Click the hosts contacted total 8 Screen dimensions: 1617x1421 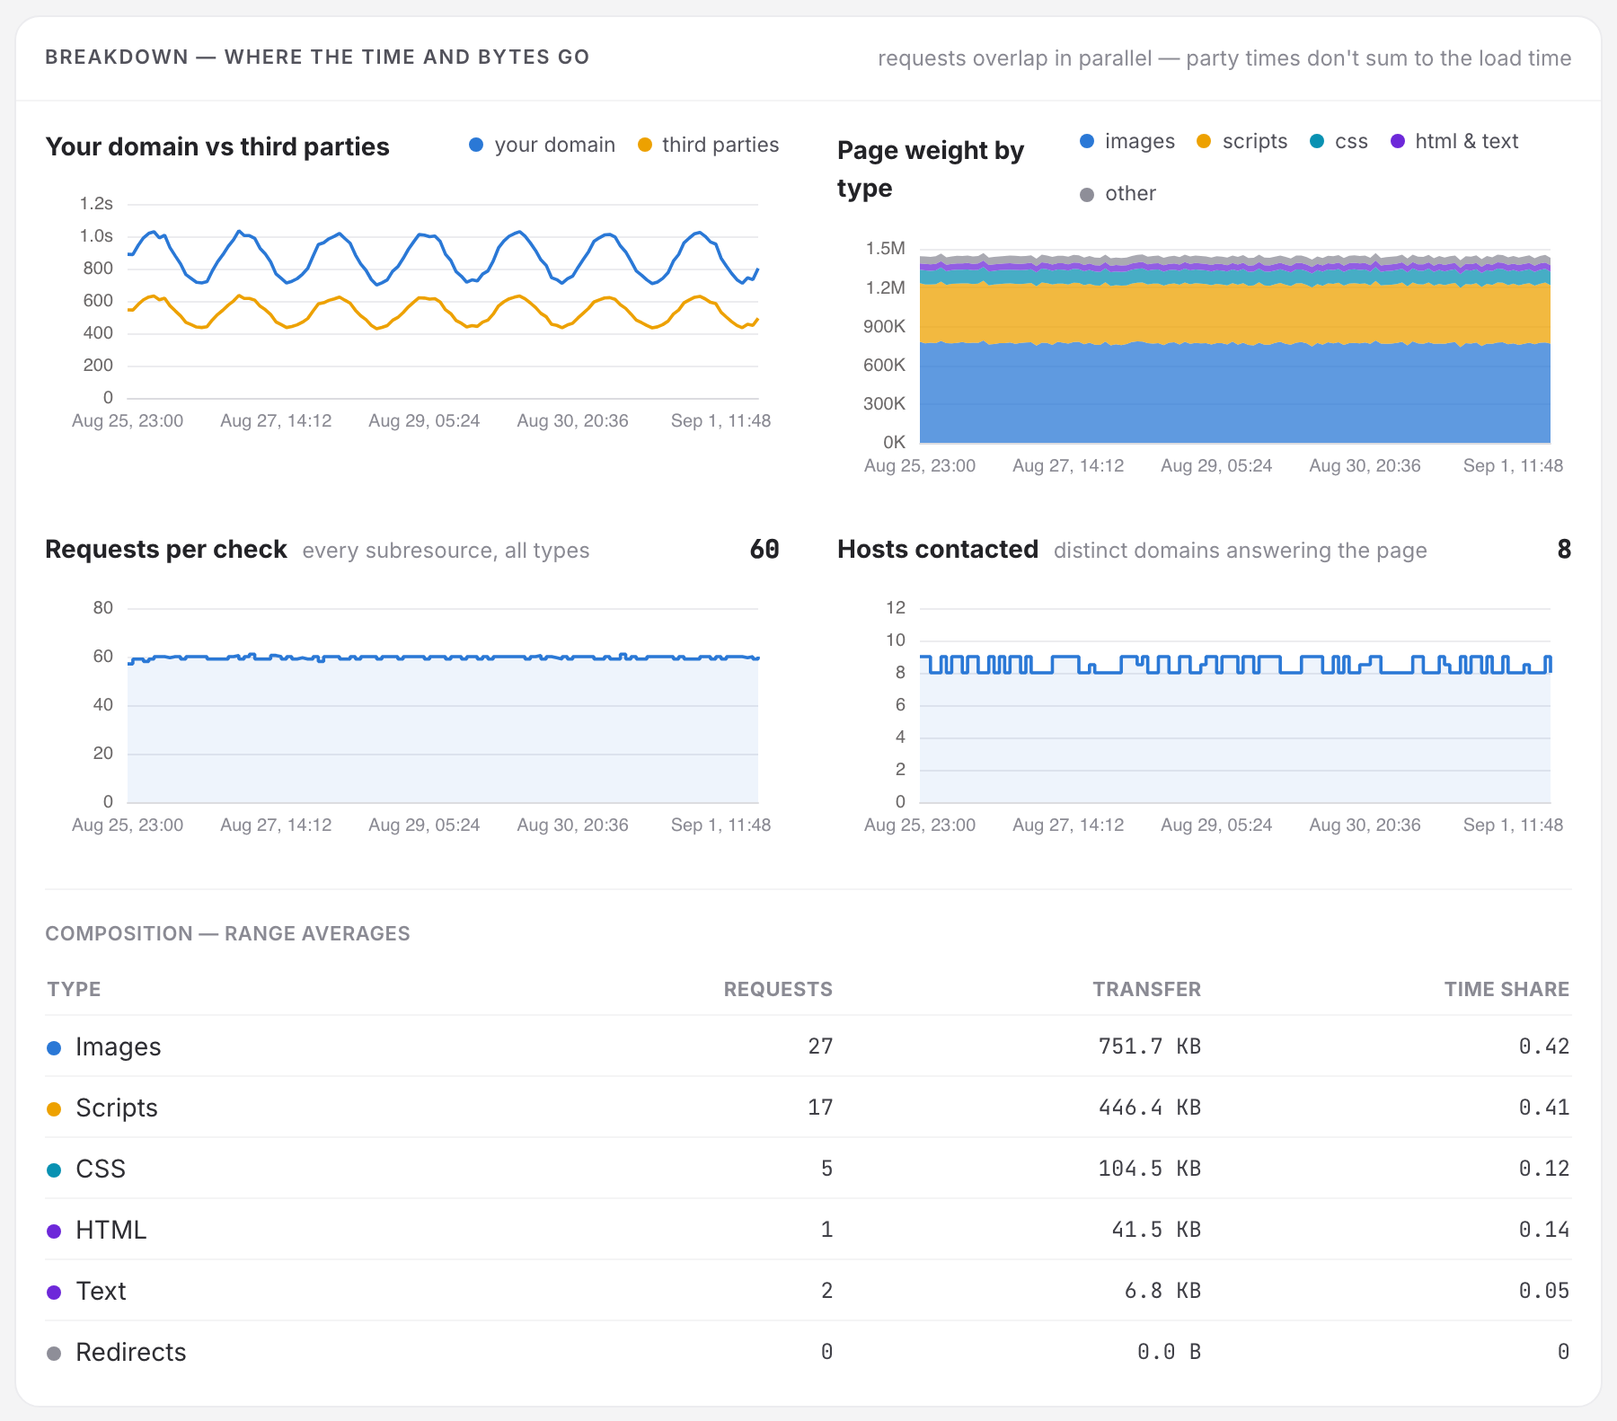coord(1564,549)
